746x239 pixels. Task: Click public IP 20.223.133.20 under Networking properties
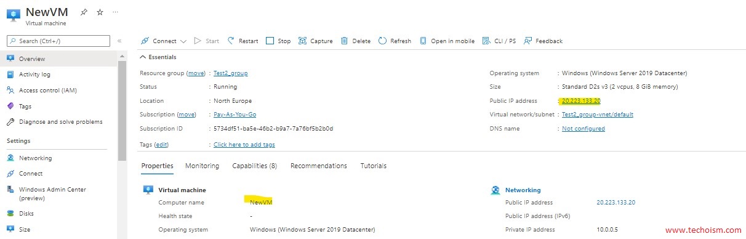point(616,202)
